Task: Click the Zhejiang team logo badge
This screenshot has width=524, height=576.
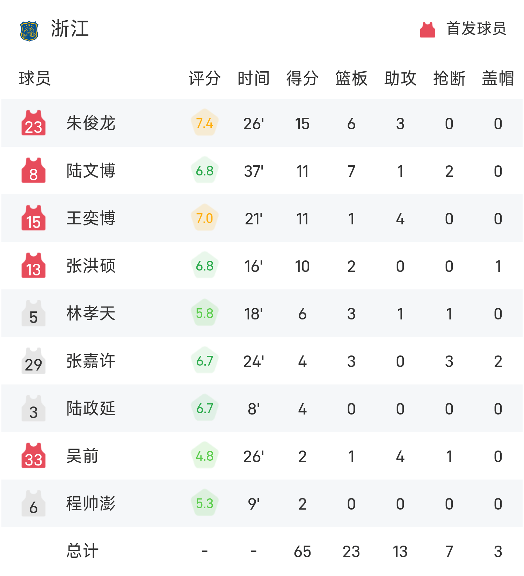Action: pyautogui.click(x=29, y=31)
